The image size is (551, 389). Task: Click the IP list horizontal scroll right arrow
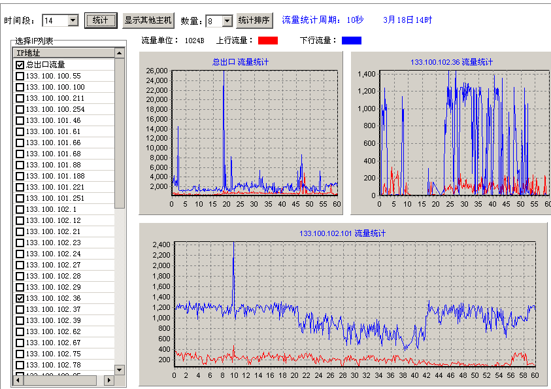click(x=109, y=380)
